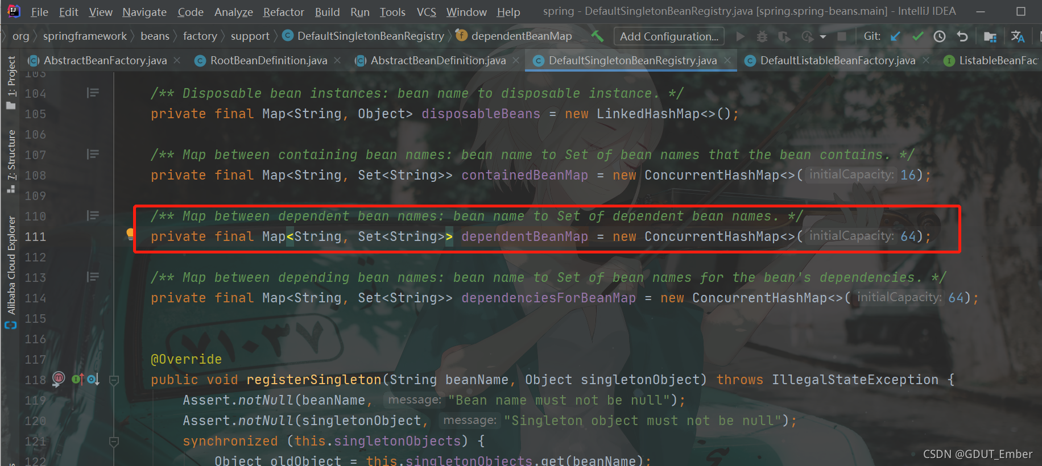The image size is (1042, 466).
Task: Open the Run menu
Action: tap(360, 12)
